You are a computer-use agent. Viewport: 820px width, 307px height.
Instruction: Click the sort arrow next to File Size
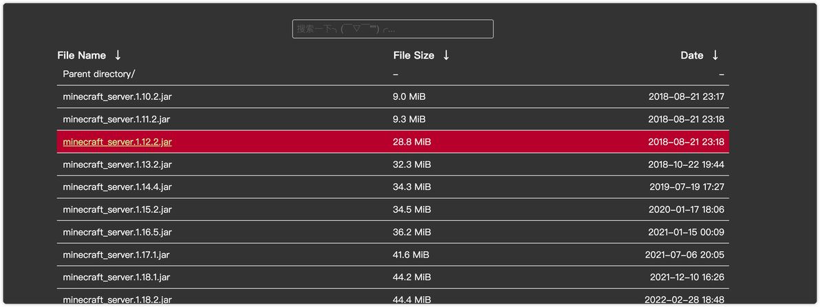446,55
